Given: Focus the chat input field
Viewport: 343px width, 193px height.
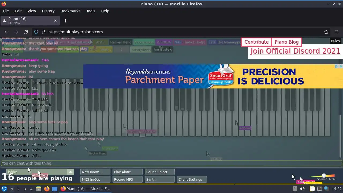Looking at the screenshot, I should 171,163.
